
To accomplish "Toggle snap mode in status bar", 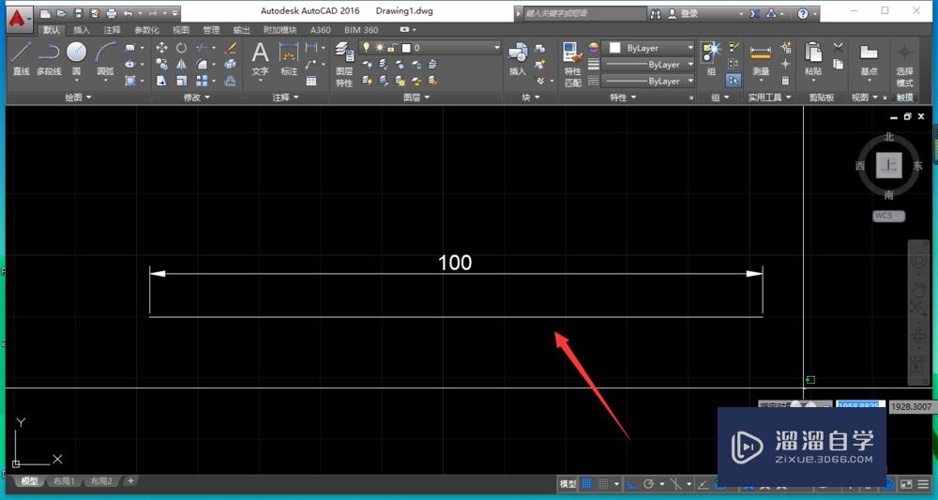I will [x=603, y=483].
